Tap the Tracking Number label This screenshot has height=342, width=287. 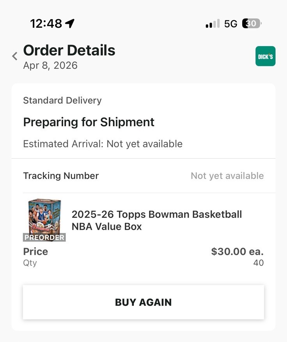pos(61,176)
